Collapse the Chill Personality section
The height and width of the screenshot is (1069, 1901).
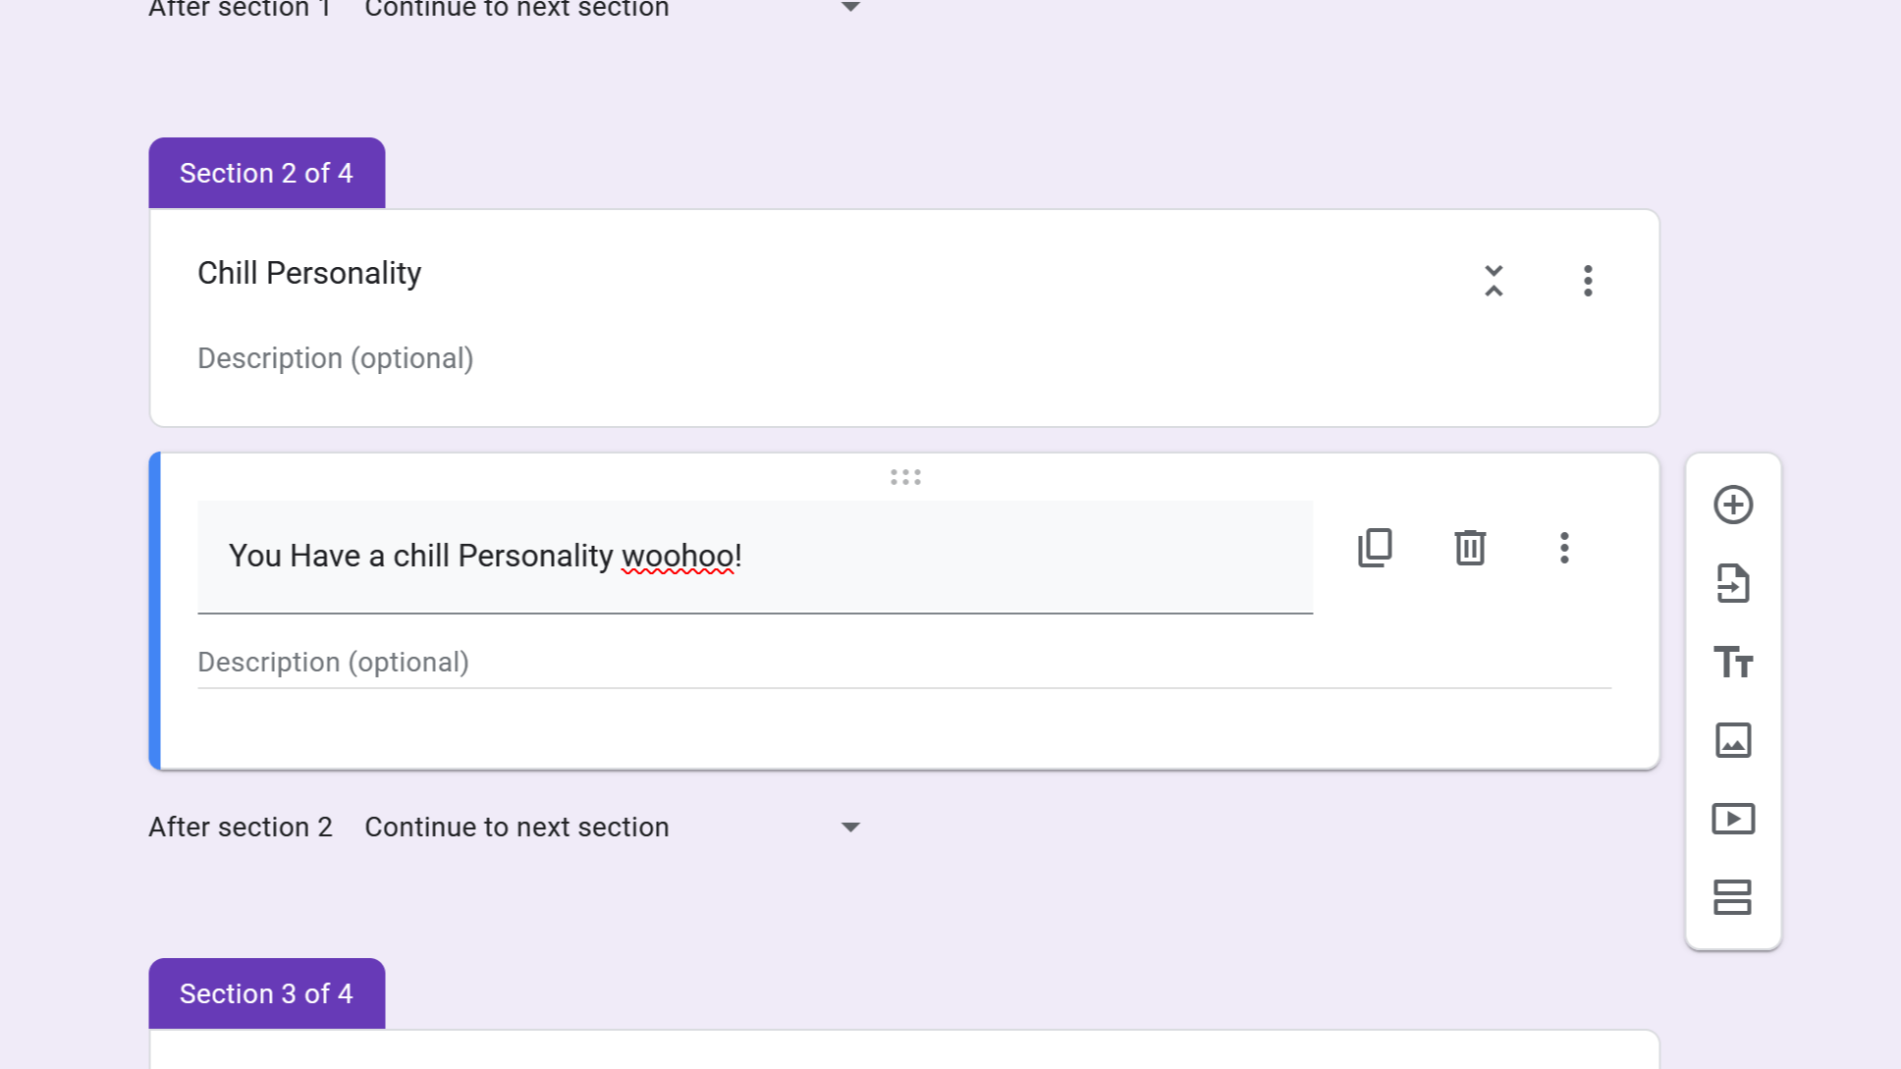pyautogui.click(x=1494, y=281)
